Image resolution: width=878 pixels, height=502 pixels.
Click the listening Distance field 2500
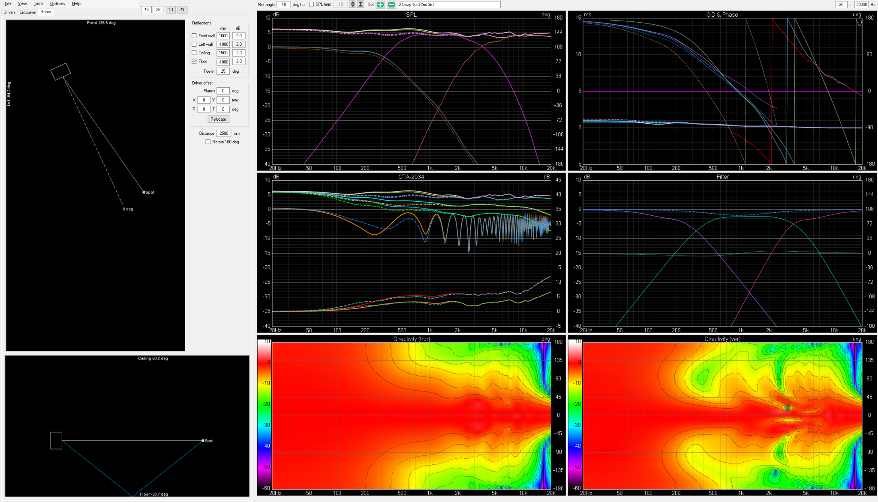click(x=224, y=134)
